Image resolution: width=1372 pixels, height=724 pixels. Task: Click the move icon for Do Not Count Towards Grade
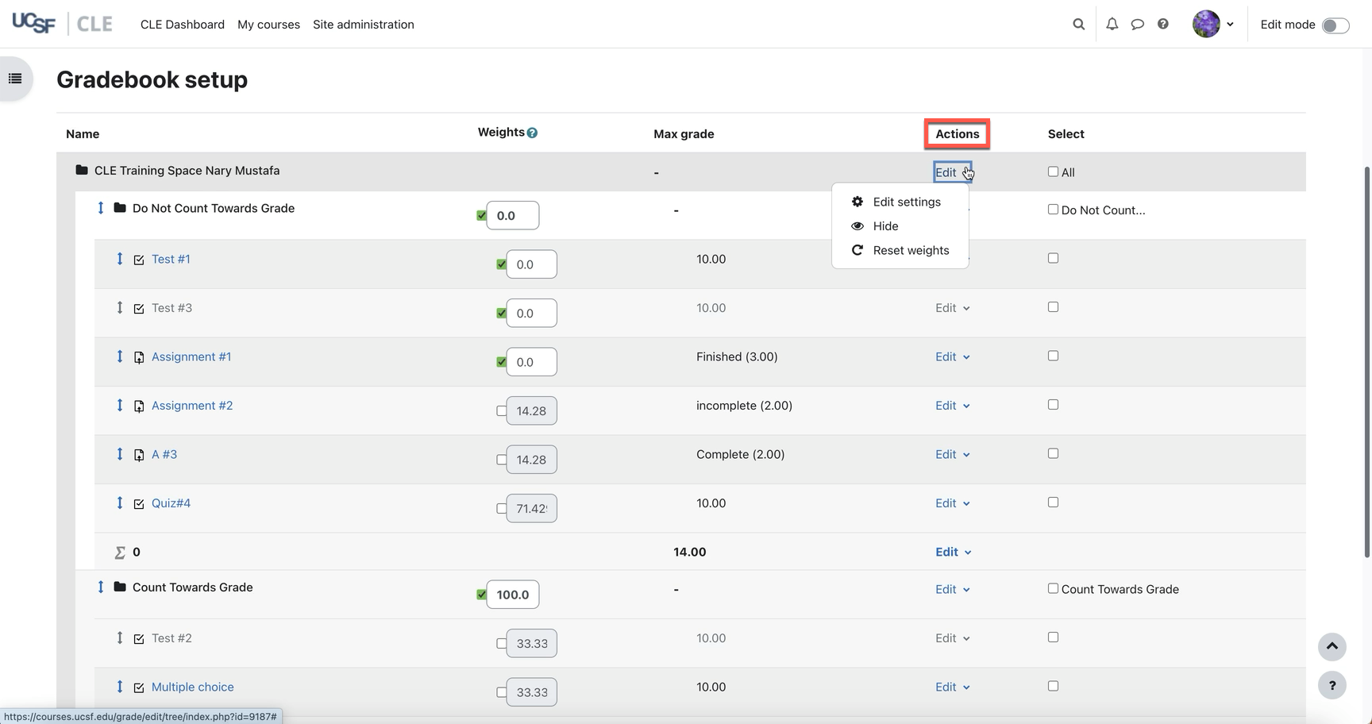point(101,208)
